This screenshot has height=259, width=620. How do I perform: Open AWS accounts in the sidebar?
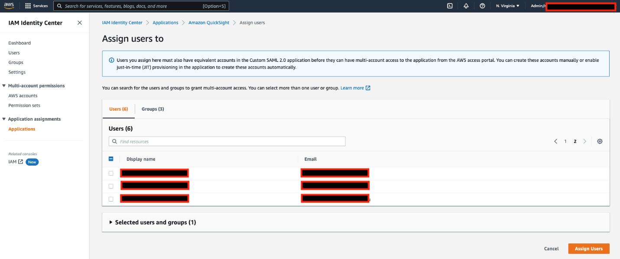click(x=23, y=96)
